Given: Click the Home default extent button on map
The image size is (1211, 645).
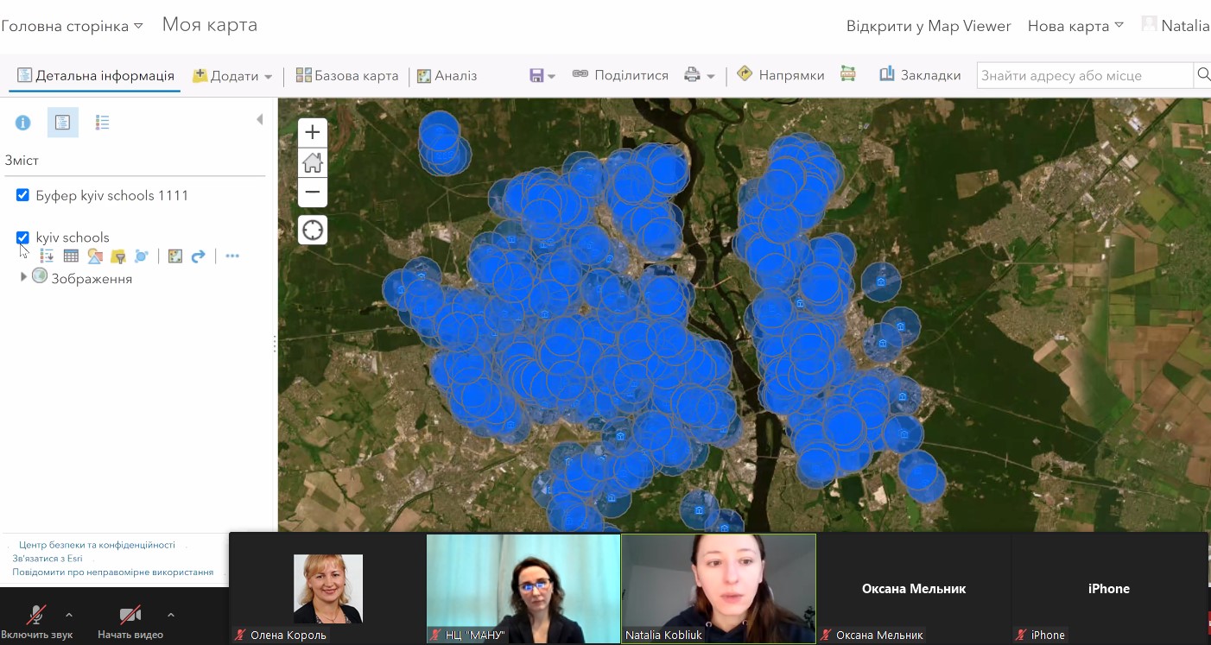Looking at the screenshot, I should coord(313,162).
